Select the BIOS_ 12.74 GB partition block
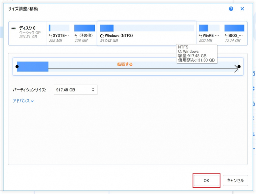This screenshot has height=194, width=256. pos(234,33)
